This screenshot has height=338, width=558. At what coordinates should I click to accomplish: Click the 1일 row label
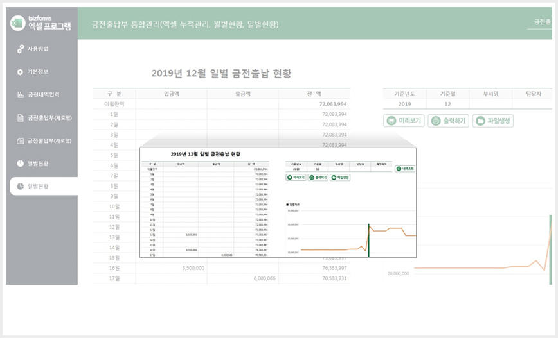point(114,114)
